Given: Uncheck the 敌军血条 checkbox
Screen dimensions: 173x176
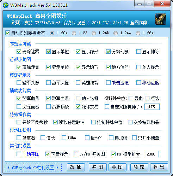Looking at the screenshot, I should [48, 98].
